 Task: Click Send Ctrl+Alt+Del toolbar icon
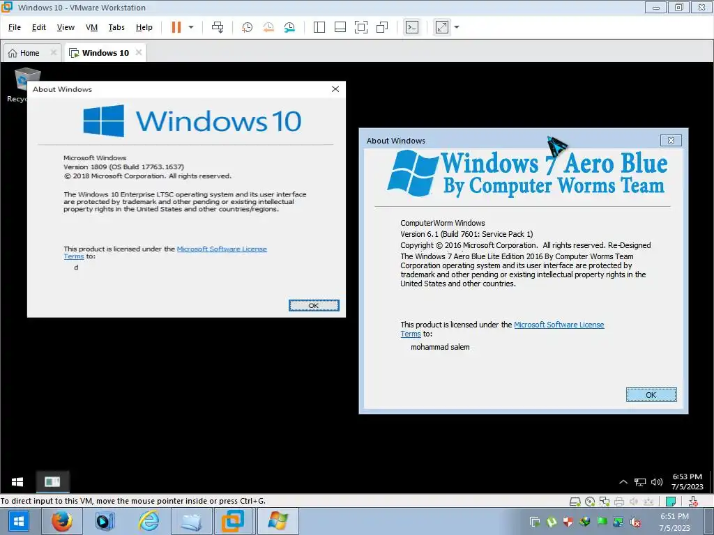click(x=218, y=27)
